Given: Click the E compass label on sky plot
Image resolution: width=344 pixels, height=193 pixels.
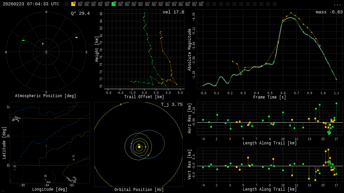Looking at the screenshot, I should 86,52.
